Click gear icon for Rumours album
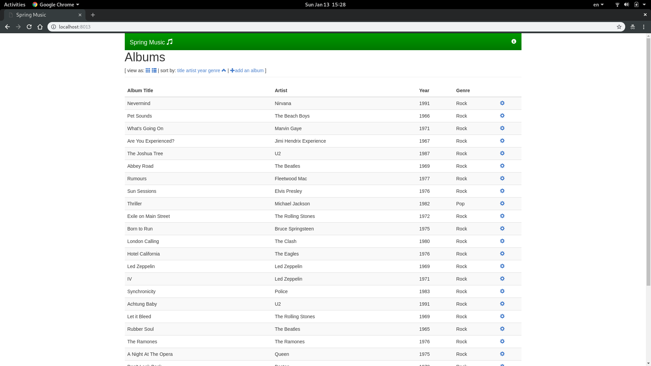The width and height of the screenshot is (651, 366). click(x=502, y=178)
